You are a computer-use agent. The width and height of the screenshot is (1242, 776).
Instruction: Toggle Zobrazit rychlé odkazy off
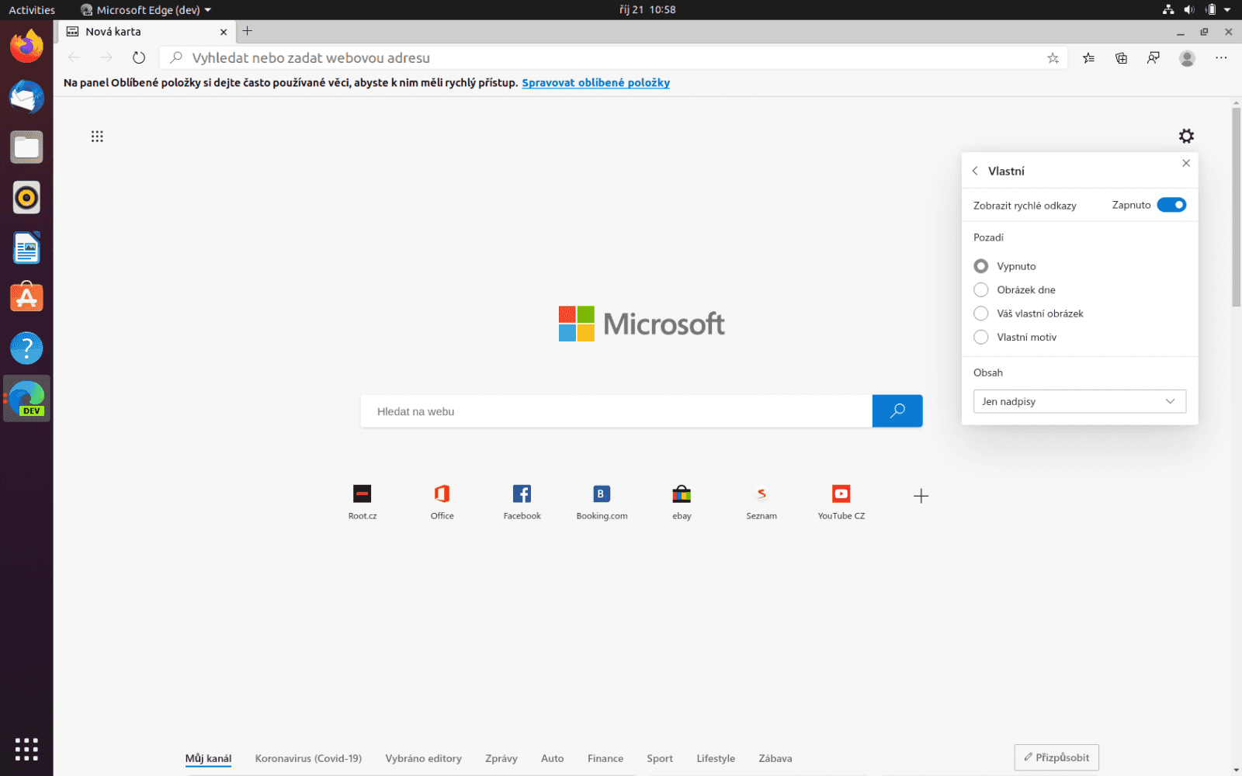click(x=1172, y=205)
